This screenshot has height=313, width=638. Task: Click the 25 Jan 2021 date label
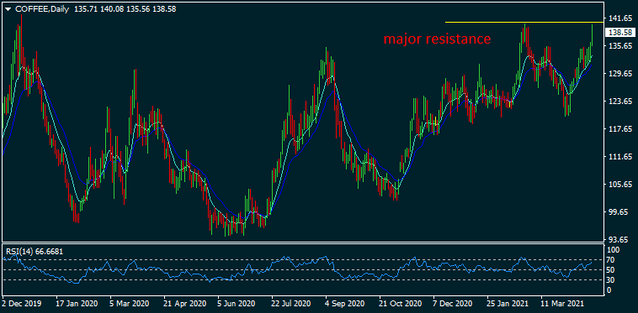[508, 303]
